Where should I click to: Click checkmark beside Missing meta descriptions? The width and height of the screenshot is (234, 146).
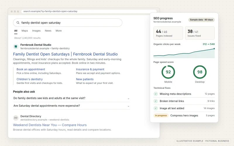[156, 94]
